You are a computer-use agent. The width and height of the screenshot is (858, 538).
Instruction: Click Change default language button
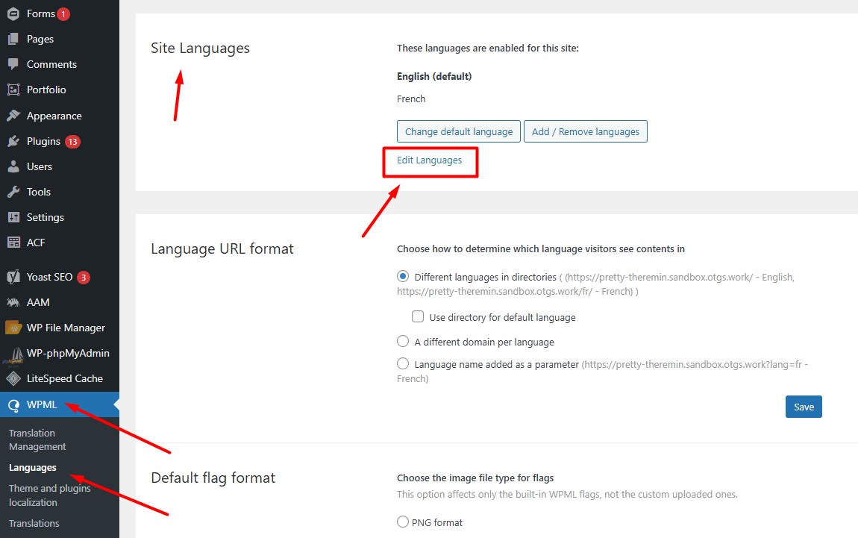coord(459,131)
